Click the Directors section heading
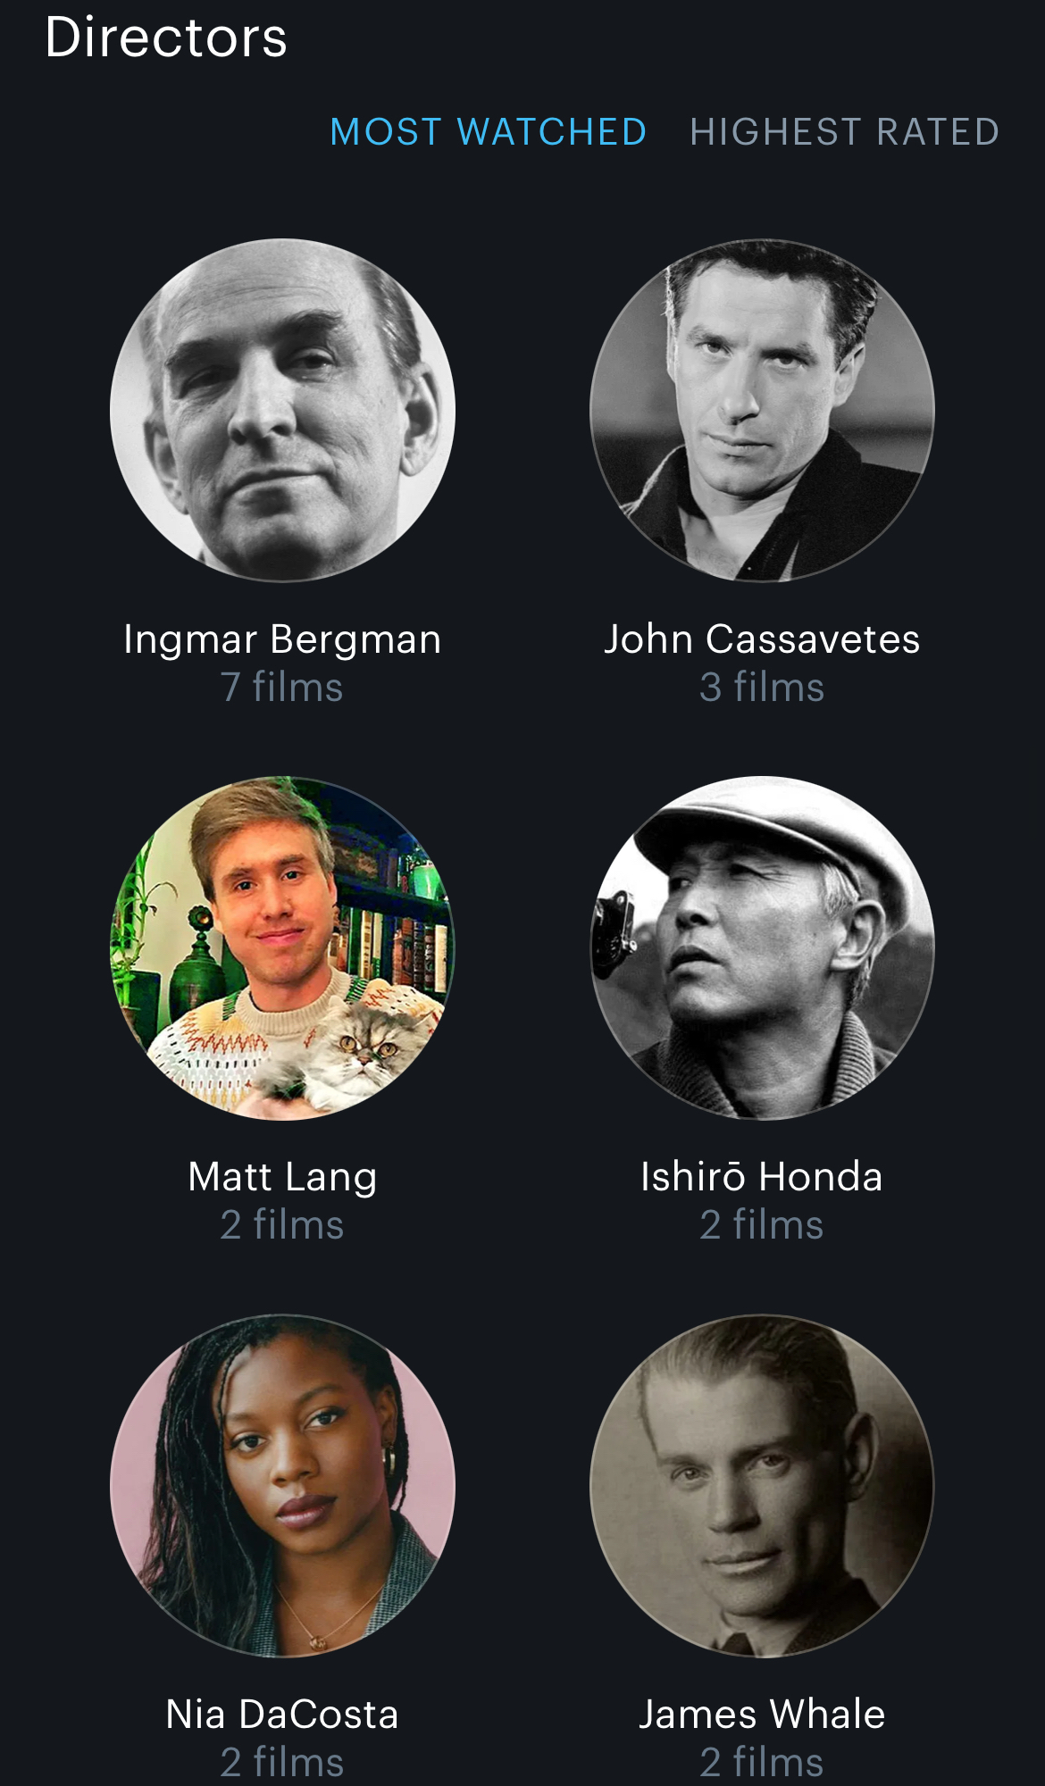 166,38
